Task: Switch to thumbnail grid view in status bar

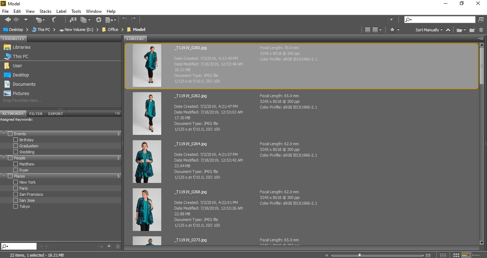Action: [456, 255]
